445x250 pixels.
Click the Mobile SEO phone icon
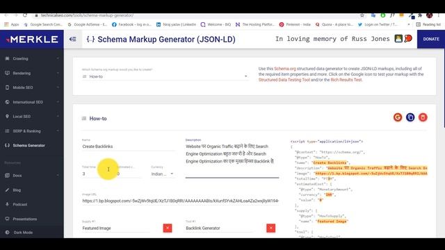(7, 87)
